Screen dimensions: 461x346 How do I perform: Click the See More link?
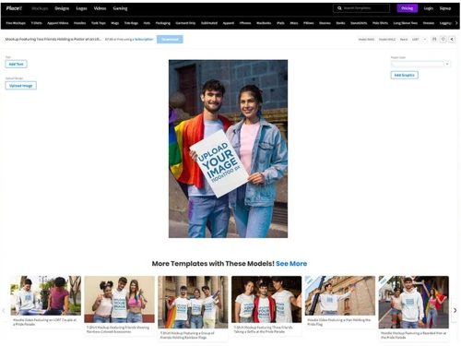(x=291, y=264)
